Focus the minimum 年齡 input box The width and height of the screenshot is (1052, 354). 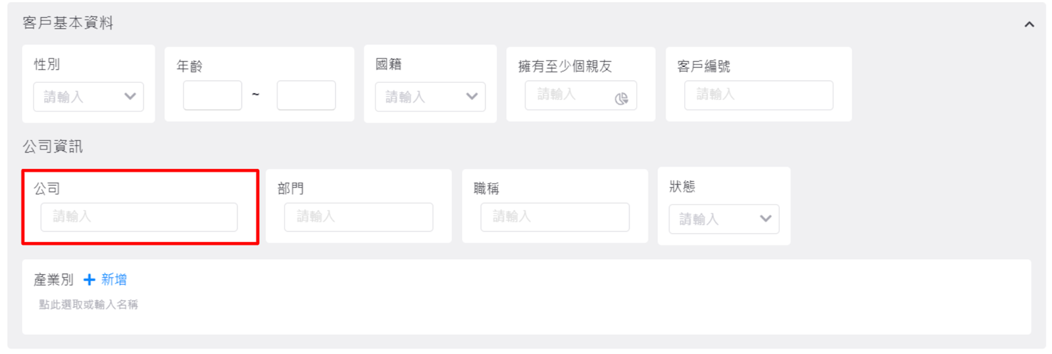pyautogui.click(x=213, y=95)
